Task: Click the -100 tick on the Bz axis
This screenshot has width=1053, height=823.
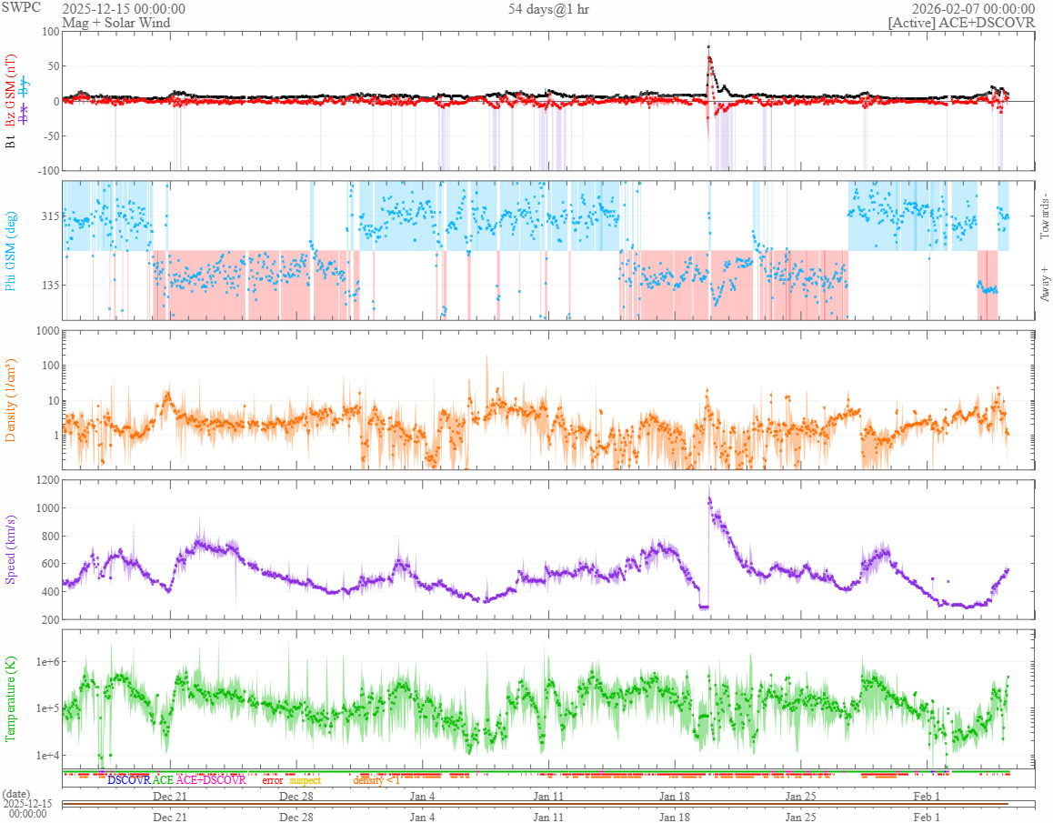Action: 47,171
